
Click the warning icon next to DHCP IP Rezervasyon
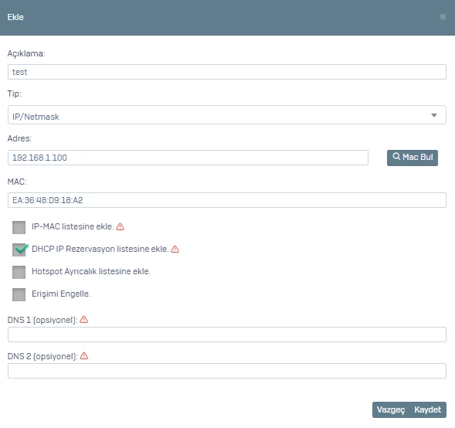175,249
